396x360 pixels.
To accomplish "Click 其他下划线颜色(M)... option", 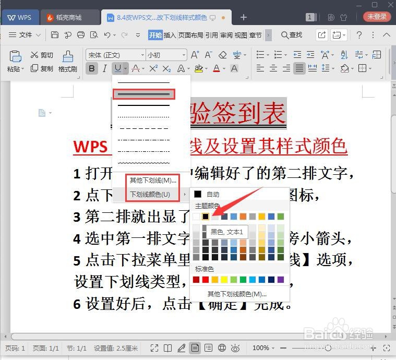I will (x=237, y=294).
